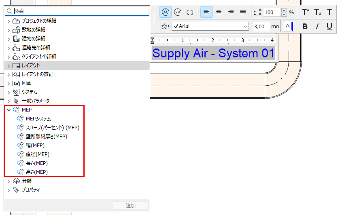Select 長さ(MEP) item
The width and height of the screenshot is (338, 215).
[x=37, y=163]
